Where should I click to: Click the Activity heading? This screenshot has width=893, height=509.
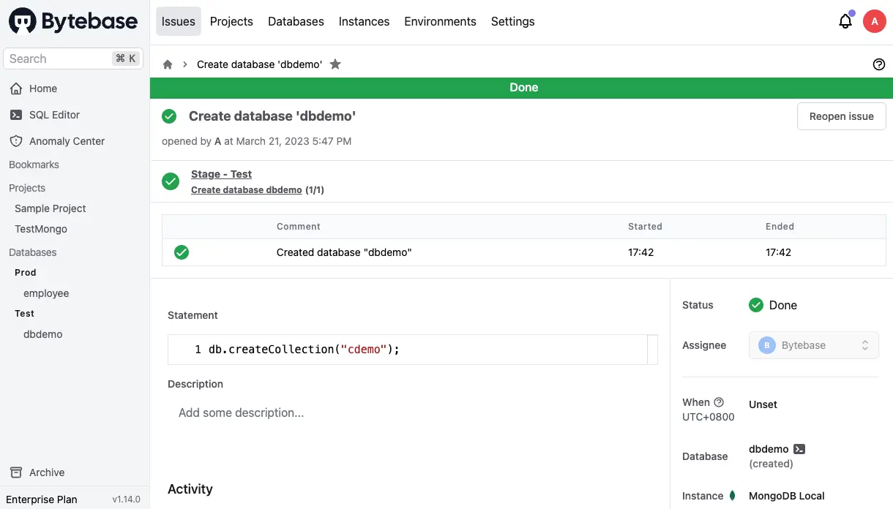(190, 489)
